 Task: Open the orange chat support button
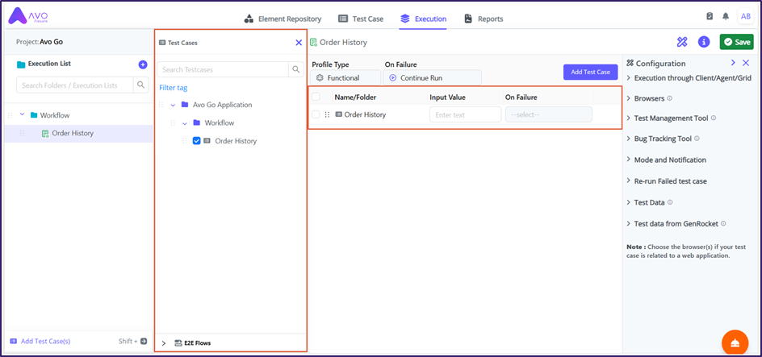[734, 342]
